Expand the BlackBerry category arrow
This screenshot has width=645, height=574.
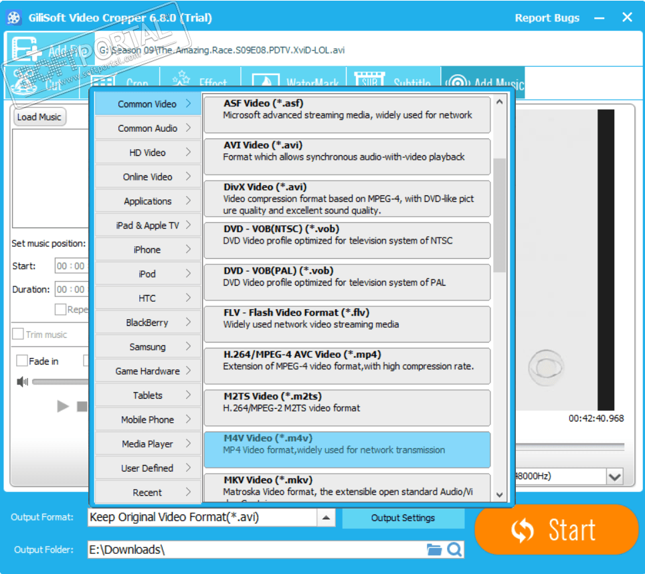[188, 322]
